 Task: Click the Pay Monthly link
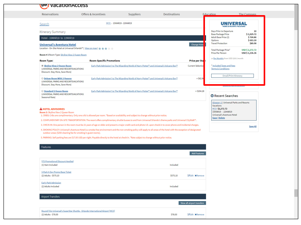[x=219, y=59]
